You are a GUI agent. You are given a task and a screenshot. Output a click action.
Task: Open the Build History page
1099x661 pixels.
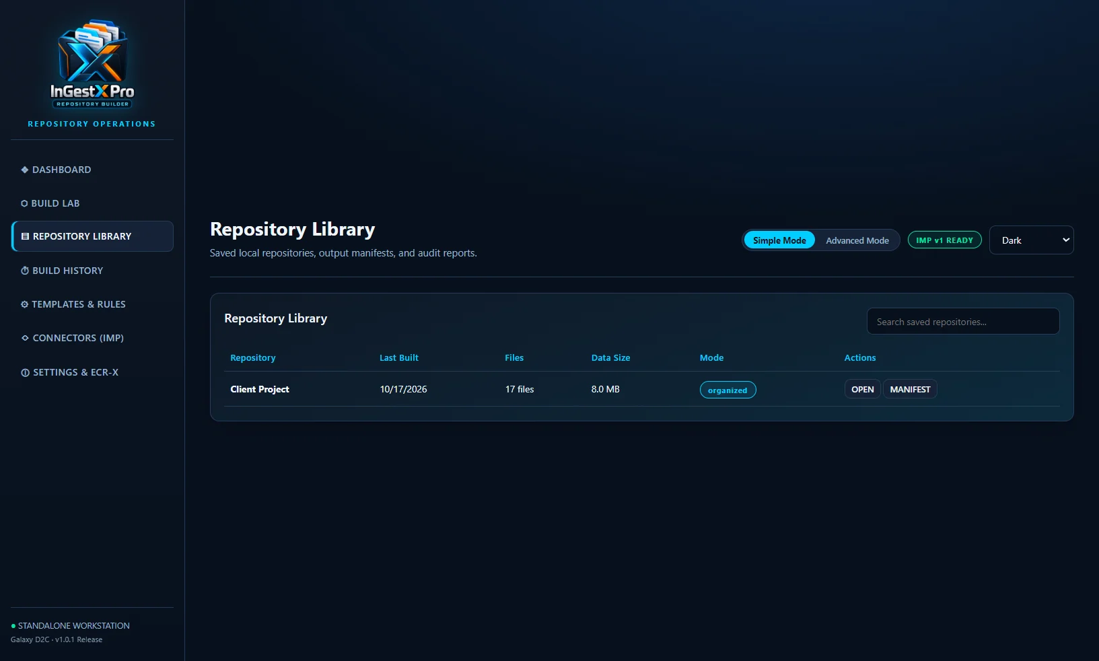pyautogui.click(x=92, y=271)
